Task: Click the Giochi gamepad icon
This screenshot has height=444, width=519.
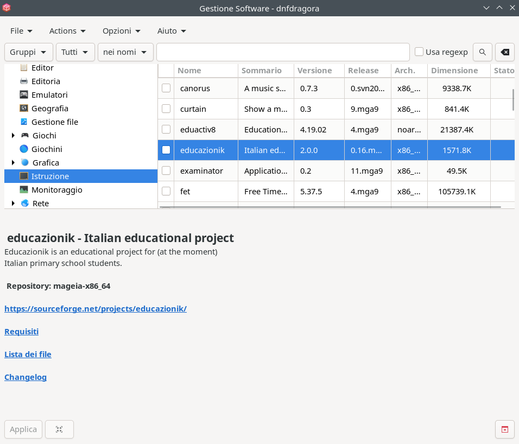Action: point(25,135)
